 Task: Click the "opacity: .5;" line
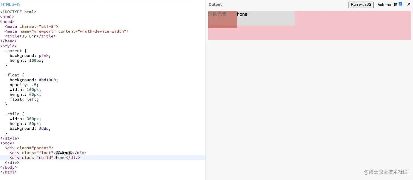pos(24,85)
